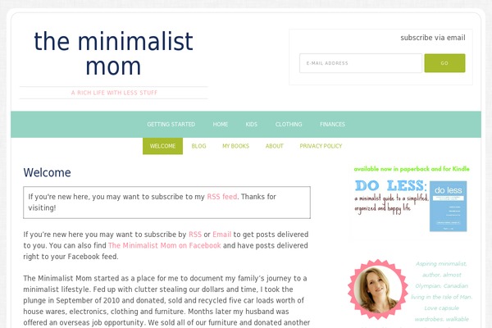Click the Do Less book banner heading

click(391, 186)
